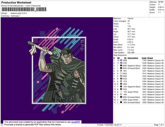Click the blue swatch for the 3720-stitch stop

point(121,63)
